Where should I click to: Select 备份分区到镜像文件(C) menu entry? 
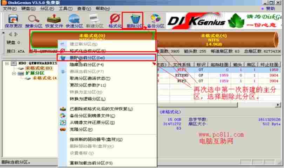(x=107, y=116)
